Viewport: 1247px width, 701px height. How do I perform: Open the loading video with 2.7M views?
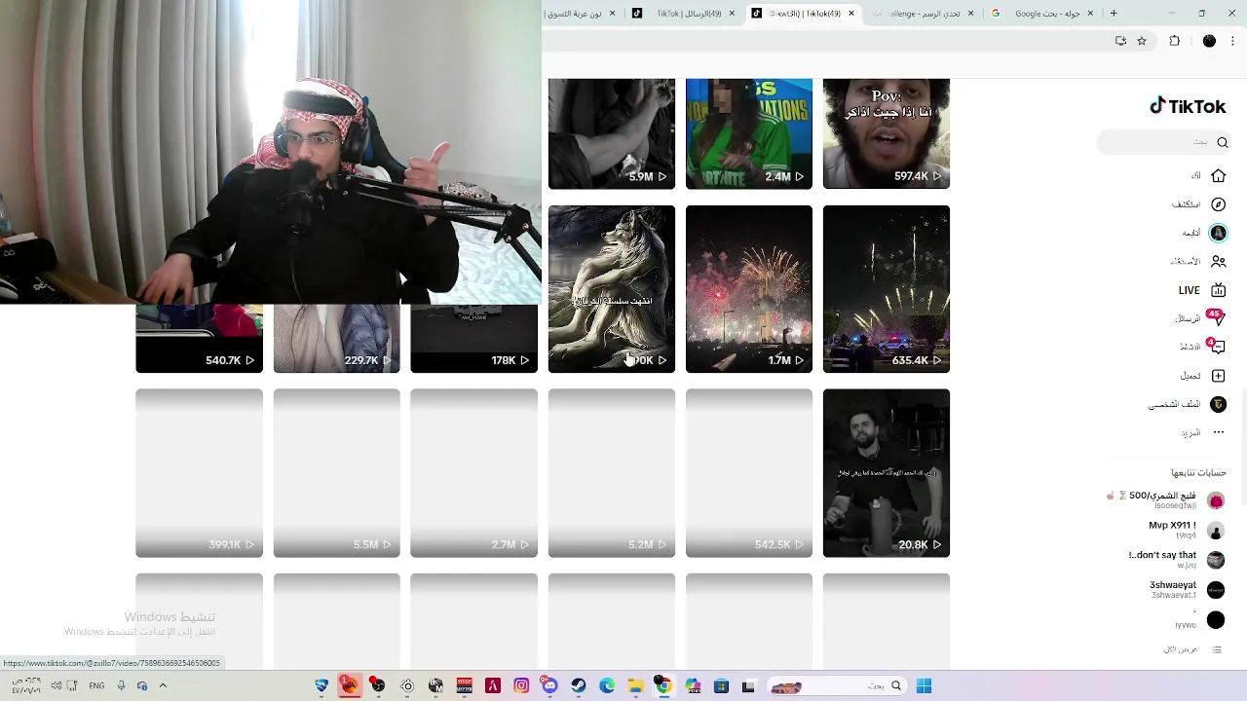(x=473, y=473)
